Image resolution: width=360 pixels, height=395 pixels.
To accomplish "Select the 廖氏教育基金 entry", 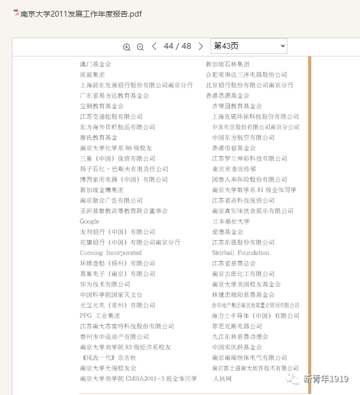I will pos(98,138).
